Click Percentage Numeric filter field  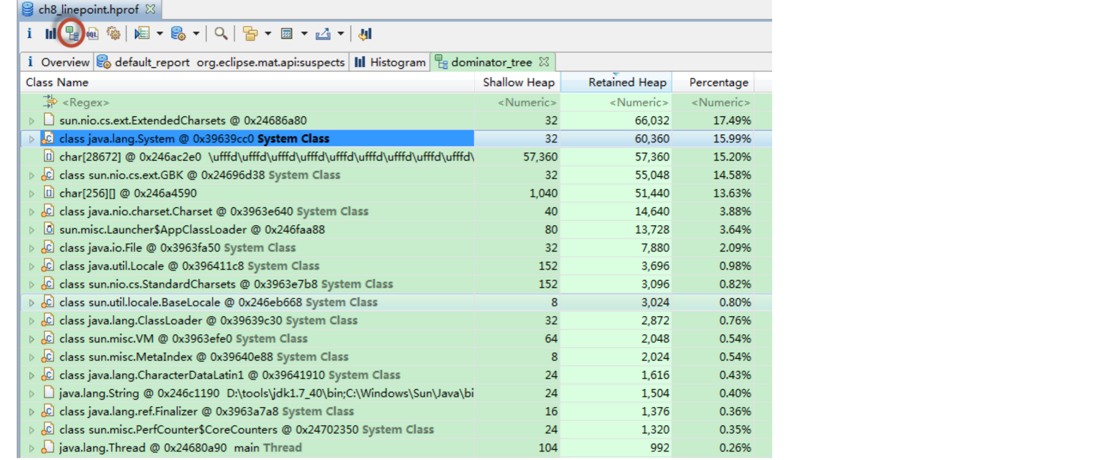[x=713, y=102]
